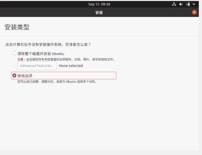Viewport: 202px width, 155px height.
Task: Click the 清除整个磁盘并安装 Ubuntu label
Action: (x=41, y=54)
